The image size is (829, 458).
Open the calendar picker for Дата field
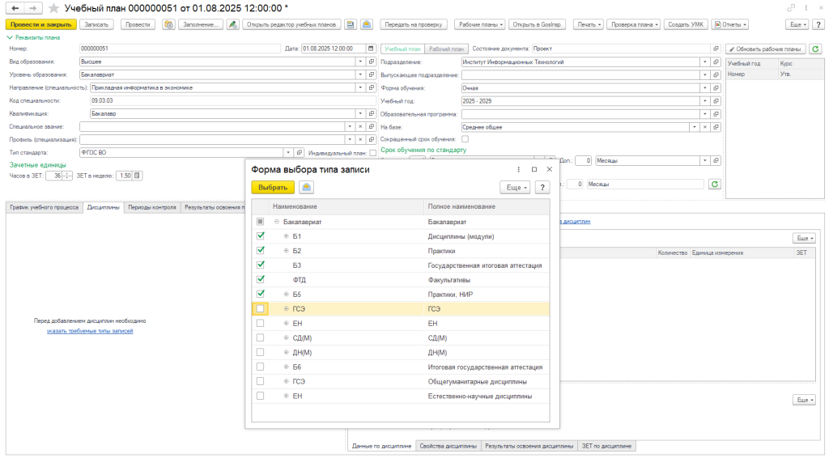click(x=371, y=49)
